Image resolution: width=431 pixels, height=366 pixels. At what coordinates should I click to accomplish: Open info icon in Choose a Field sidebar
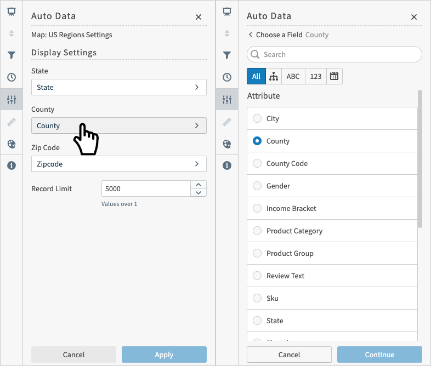tap(227, 165)
